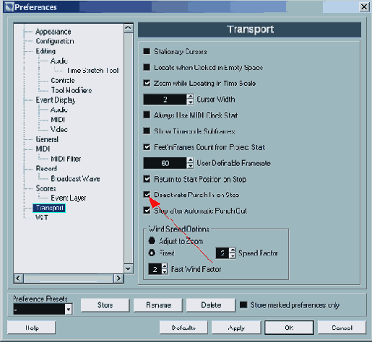Click the tree list scroll down arrow
372x342 pixels.
[129, 268]
